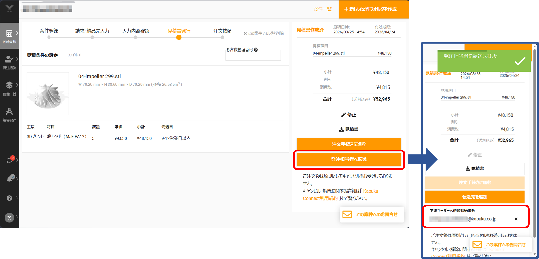
Task: Expand the chevron next to 設備一括
Action: coord(17,85)
